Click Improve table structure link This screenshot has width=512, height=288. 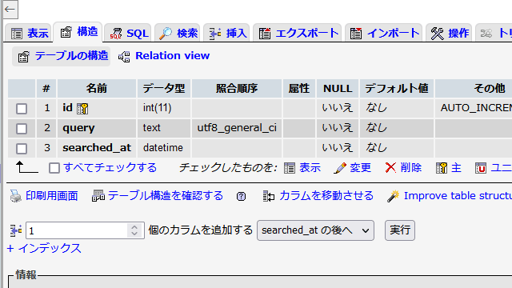(458, 195)
